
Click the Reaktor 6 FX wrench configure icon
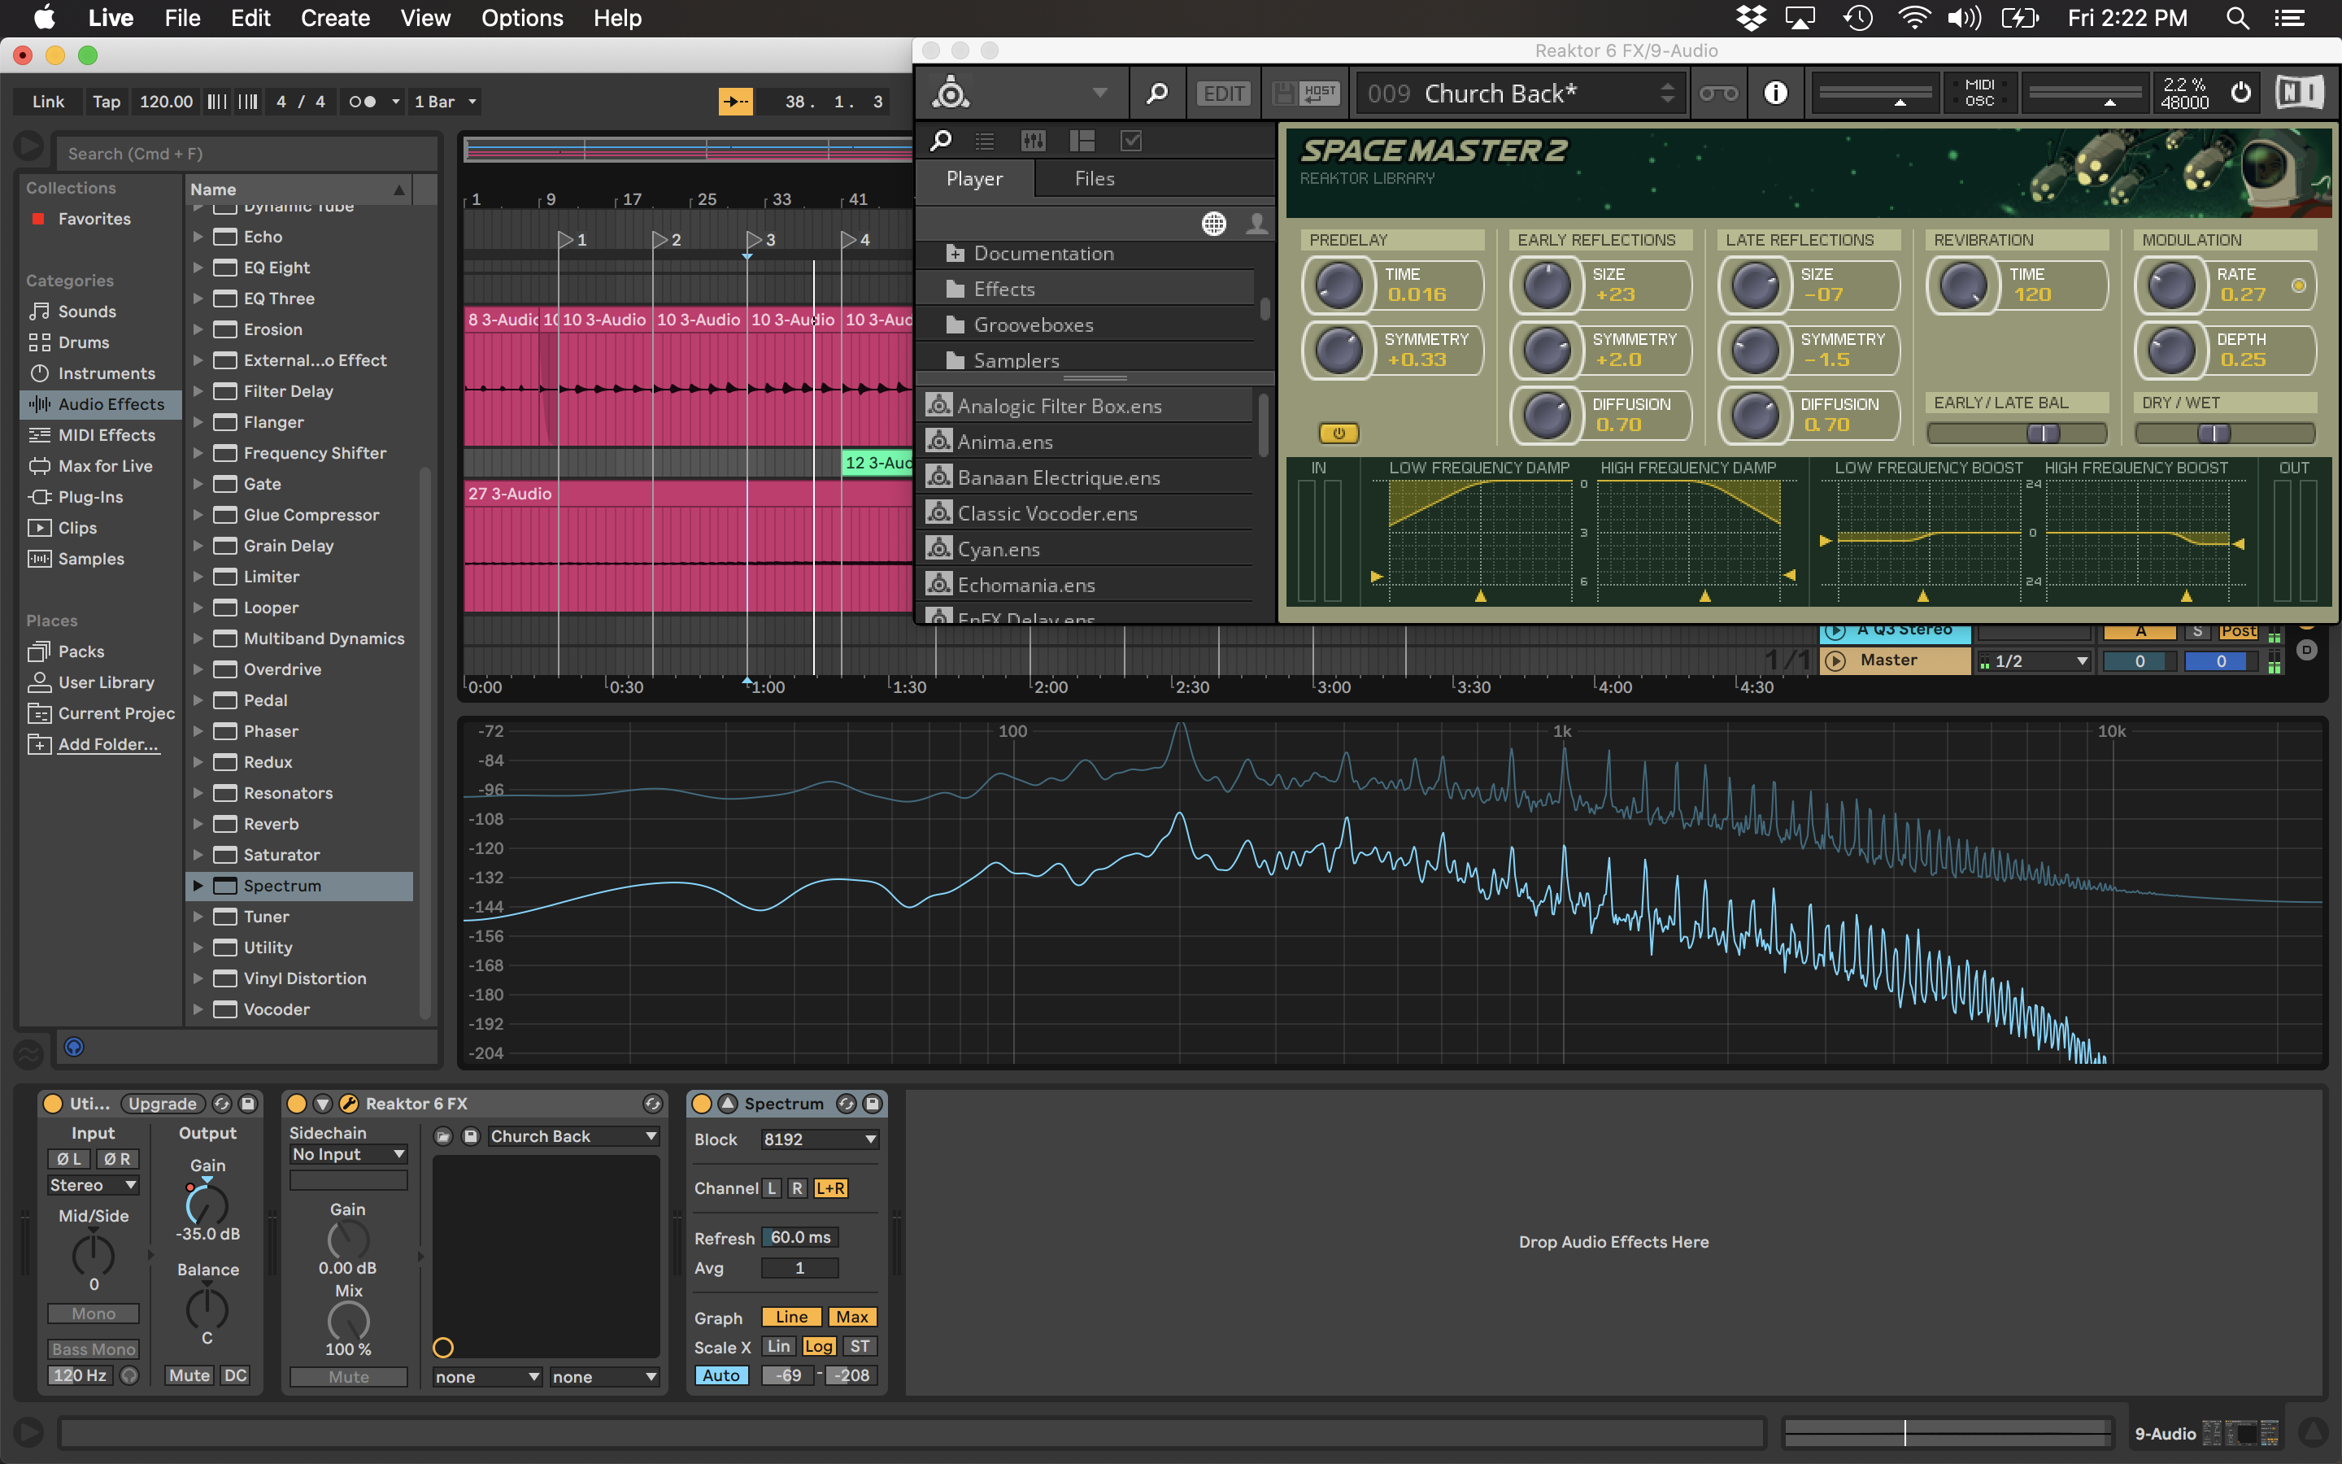(x=350, y=1104)
